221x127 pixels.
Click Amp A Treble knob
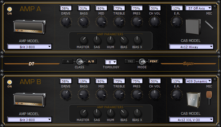pyautogui.click(x=119, y=21)
